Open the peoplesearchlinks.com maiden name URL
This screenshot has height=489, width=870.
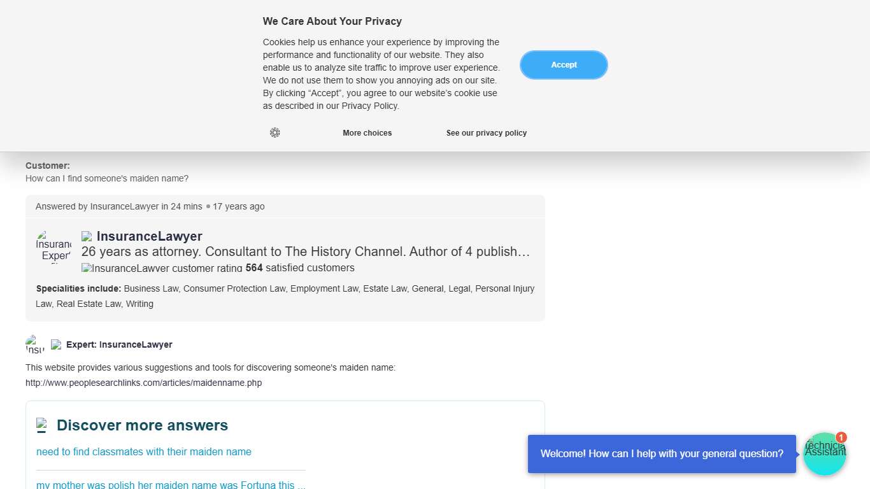click(x=143, y=383)
